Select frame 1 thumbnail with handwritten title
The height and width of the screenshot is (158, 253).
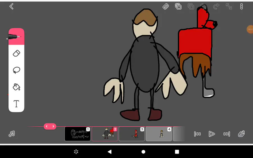(78, 134)
